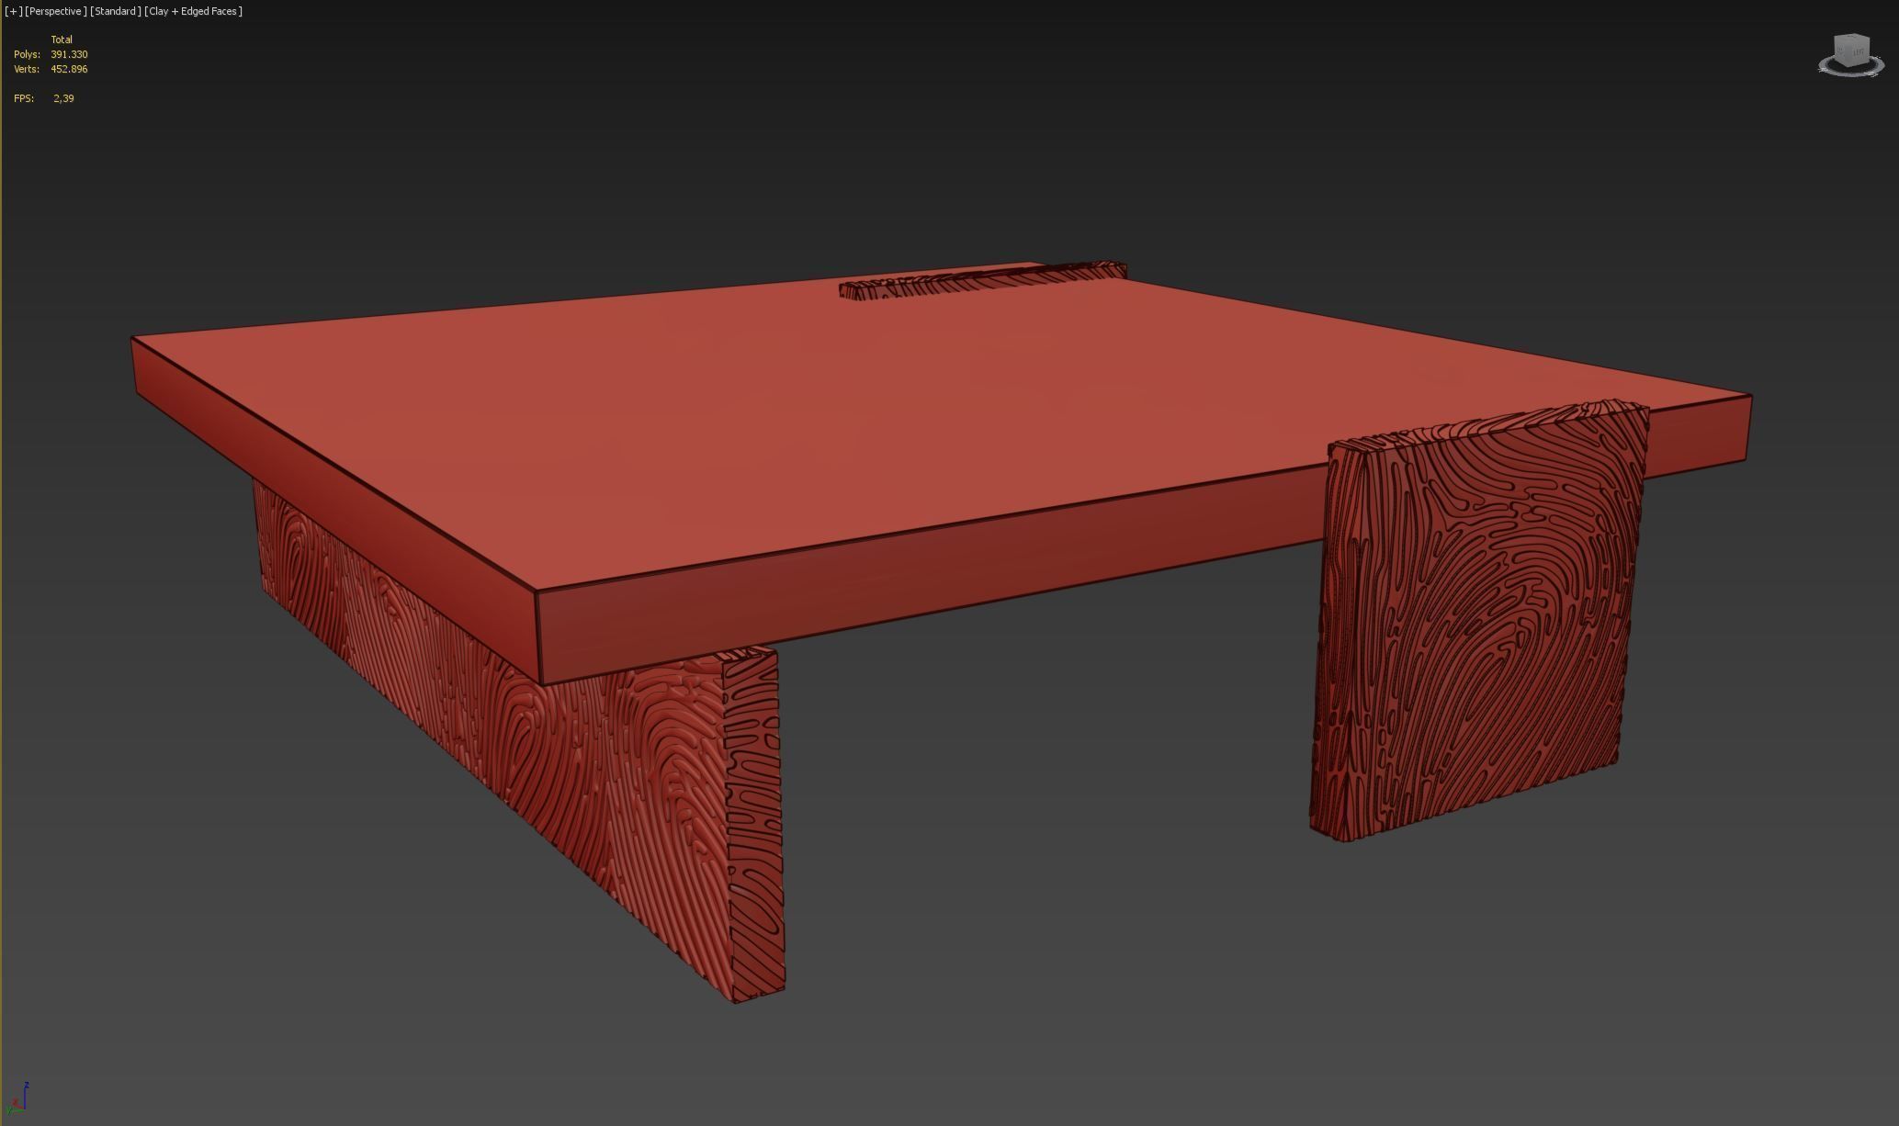
Task: Open the Clay + Edged Faces display menu
Action: click(x=193, y=11)
